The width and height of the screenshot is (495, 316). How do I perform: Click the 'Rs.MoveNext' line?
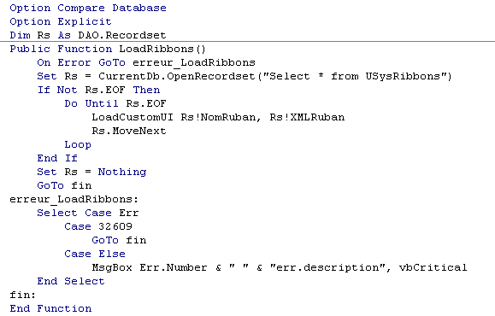tap(129, 131)
